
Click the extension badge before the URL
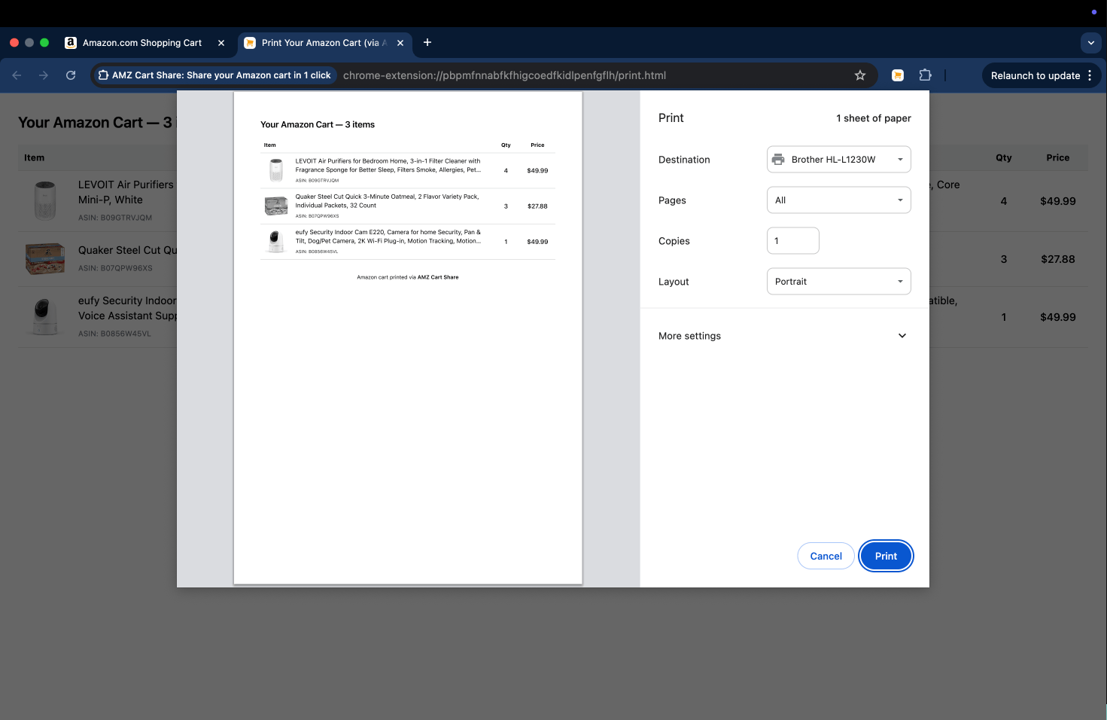[103, 75]
